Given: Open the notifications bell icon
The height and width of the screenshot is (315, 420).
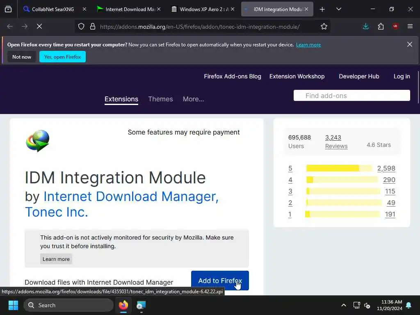Looking at the screenshot, I should (x=409, y=305).
